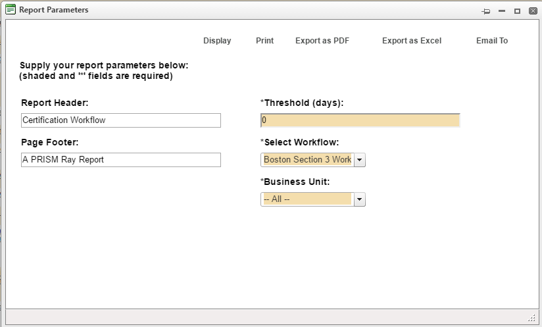Focus the Report Header text field
The width and height of the screenshot is (542, 327).
pyautogui.click(x=121, y=120)
